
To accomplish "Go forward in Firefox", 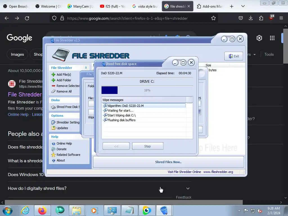I will (17, 18).
